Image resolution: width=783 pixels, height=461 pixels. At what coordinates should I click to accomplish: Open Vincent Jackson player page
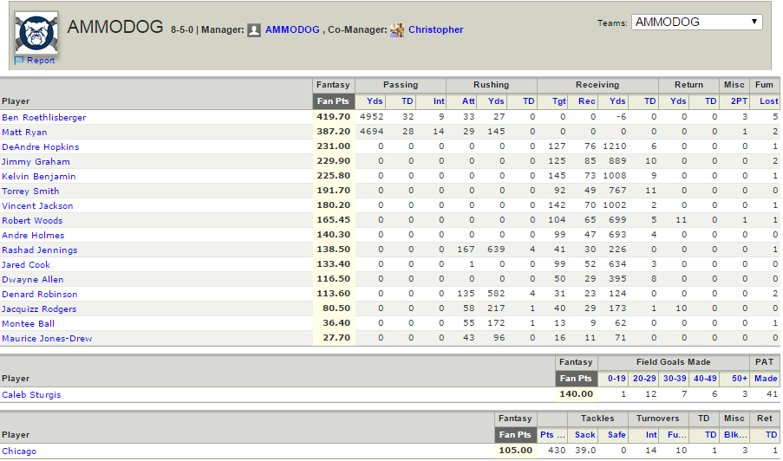[x=37, y=206]
